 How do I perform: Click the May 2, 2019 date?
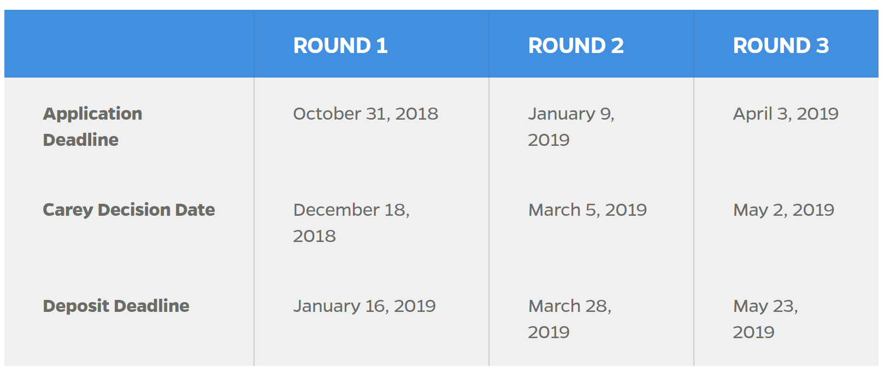pyautogui.click(x=783, y=210)
